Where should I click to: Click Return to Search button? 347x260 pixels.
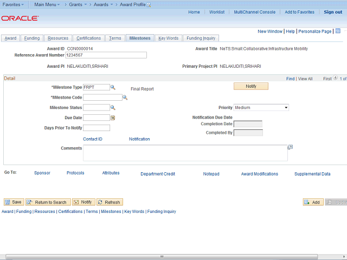pyautogui.click(x=48, y=202)
